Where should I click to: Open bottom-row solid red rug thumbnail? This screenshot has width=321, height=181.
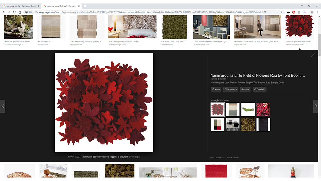tap(216, 171)
